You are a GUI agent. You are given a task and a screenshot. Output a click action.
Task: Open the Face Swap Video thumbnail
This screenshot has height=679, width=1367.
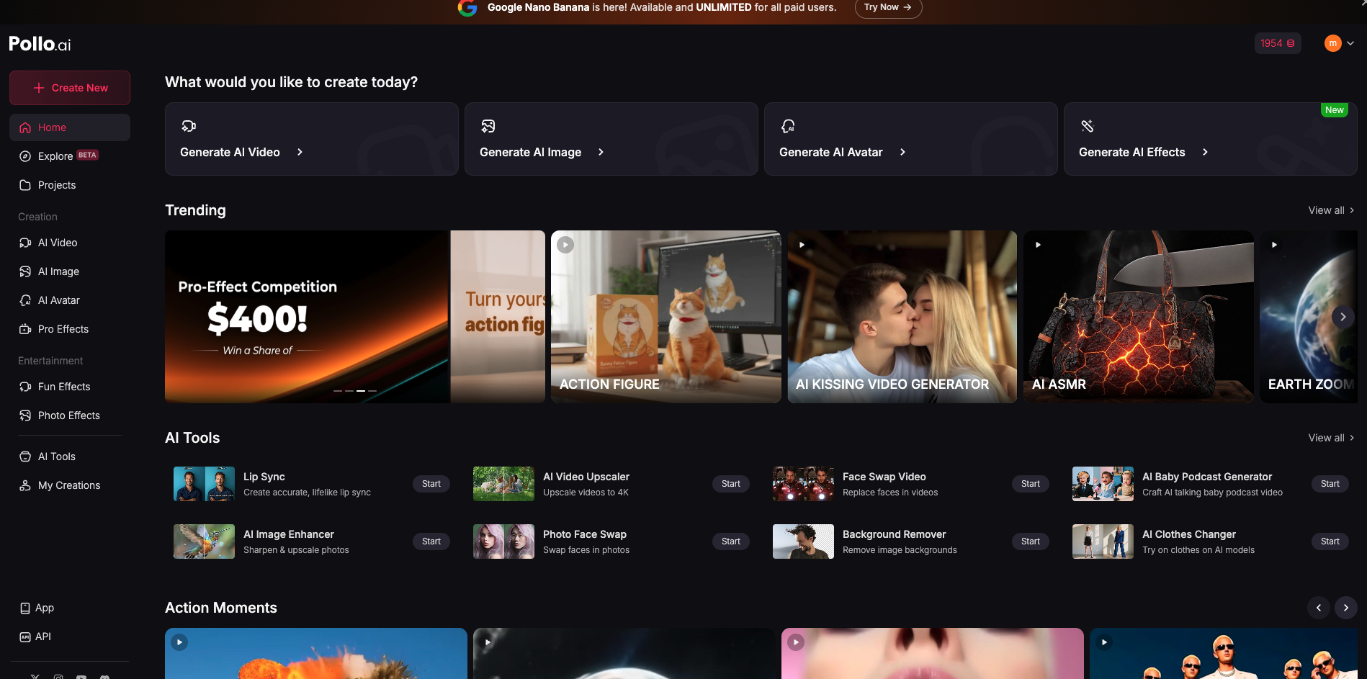click(803, 484)
